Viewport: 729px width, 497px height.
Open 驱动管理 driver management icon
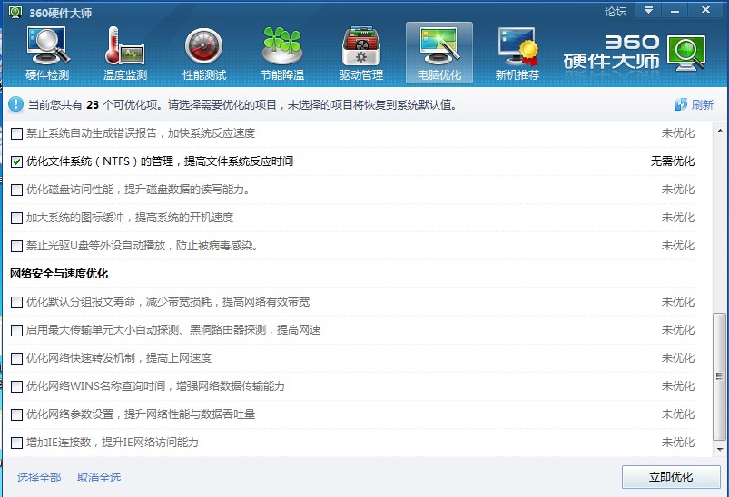coord(360,53)
